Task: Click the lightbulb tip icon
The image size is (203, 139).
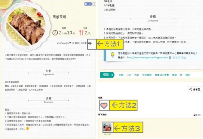Action: tap(113, 55)
